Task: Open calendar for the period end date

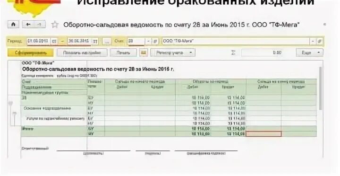Action: tap(95, 41)
